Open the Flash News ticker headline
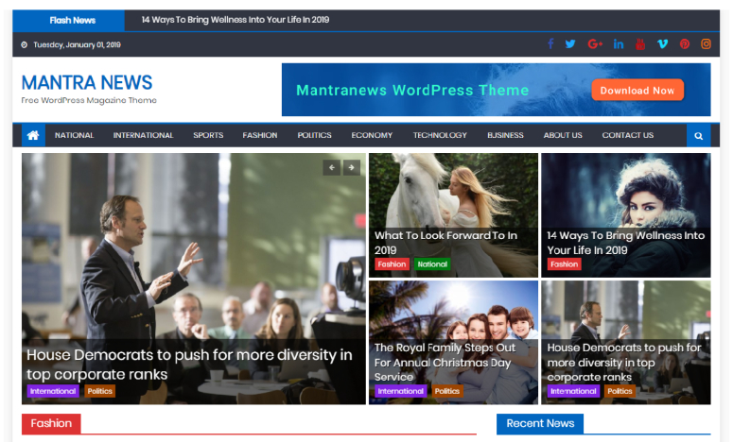The image size is (733, 442). (236, 20)
